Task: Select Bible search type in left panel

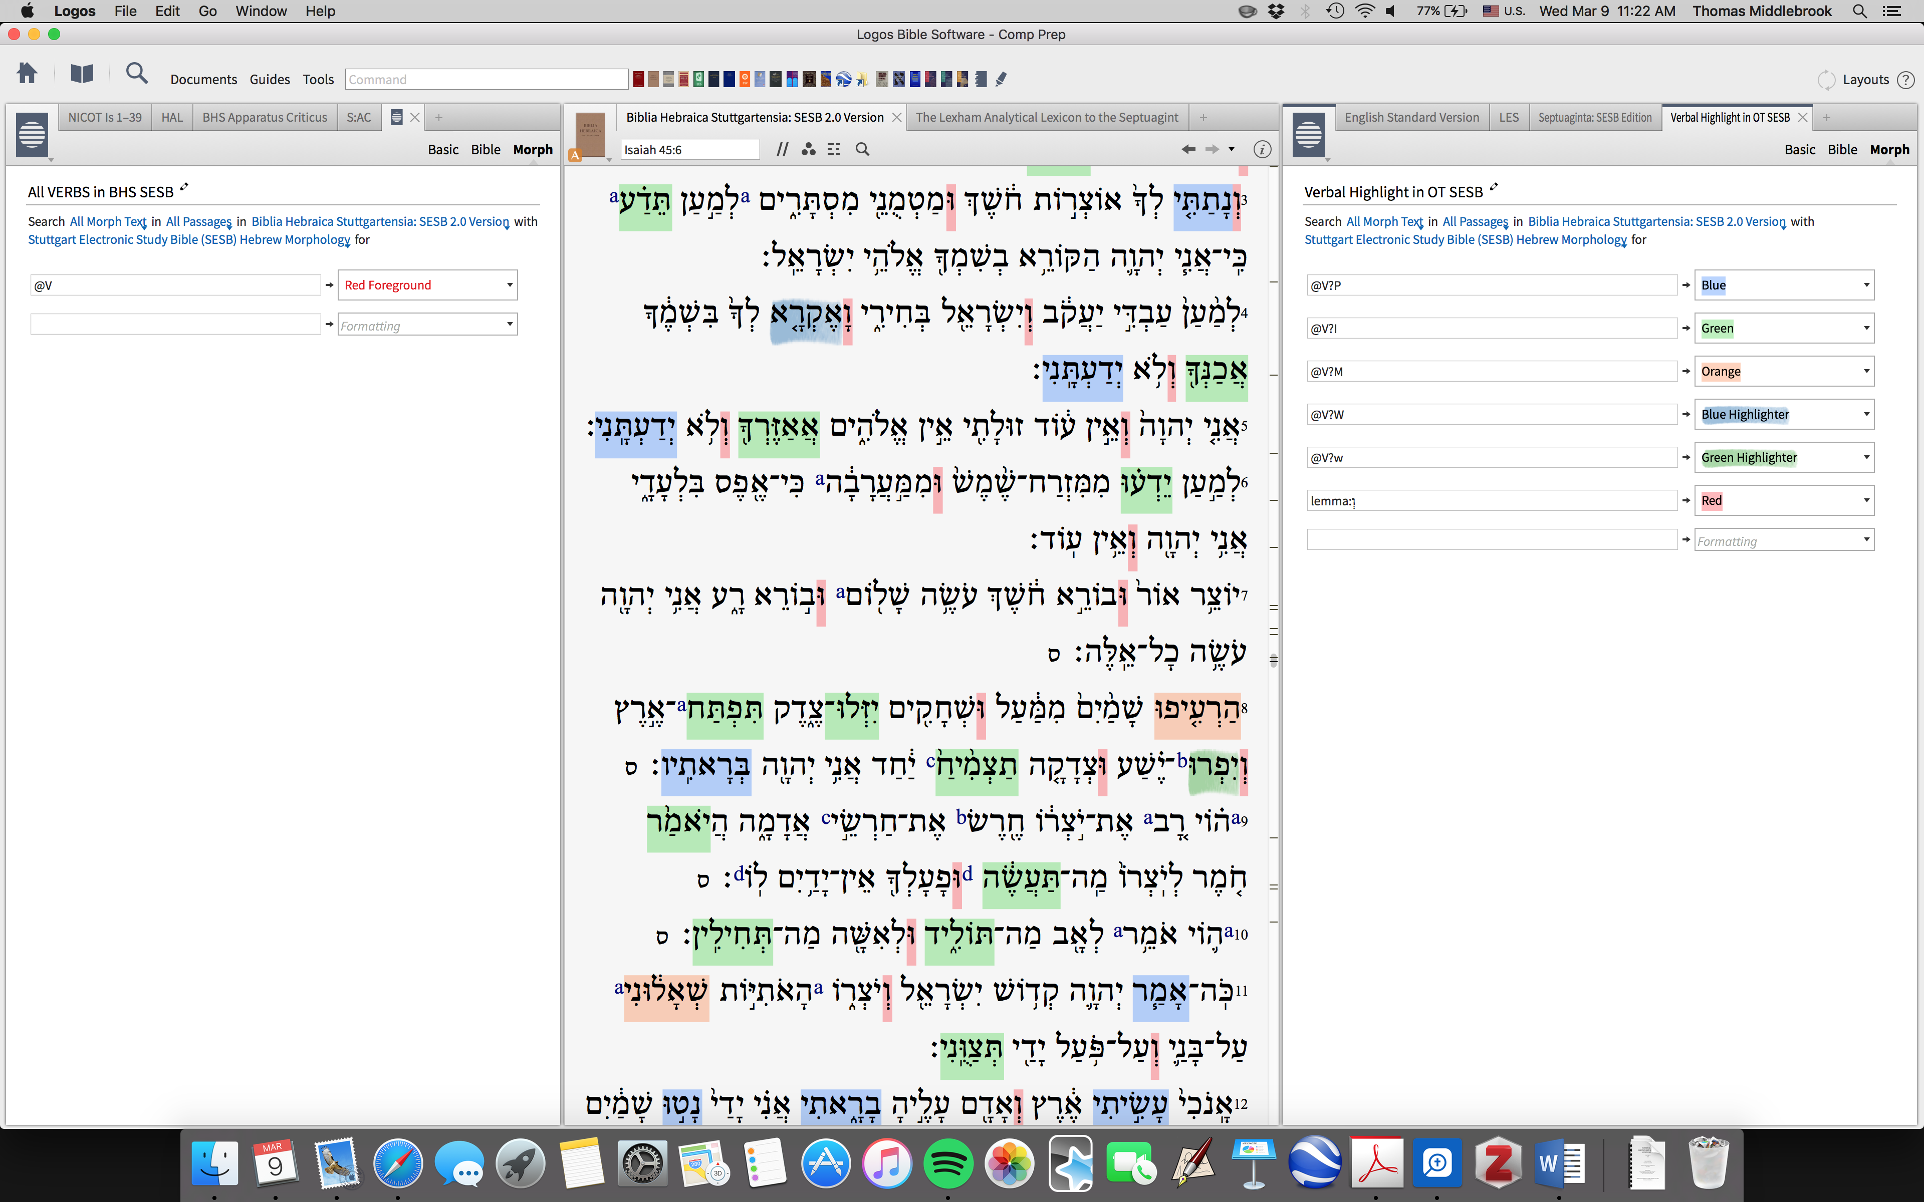Action: 485,149
